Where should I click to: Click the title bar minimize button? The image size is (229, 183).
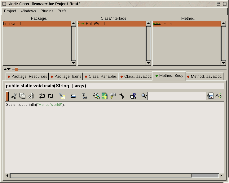[218, 4]
